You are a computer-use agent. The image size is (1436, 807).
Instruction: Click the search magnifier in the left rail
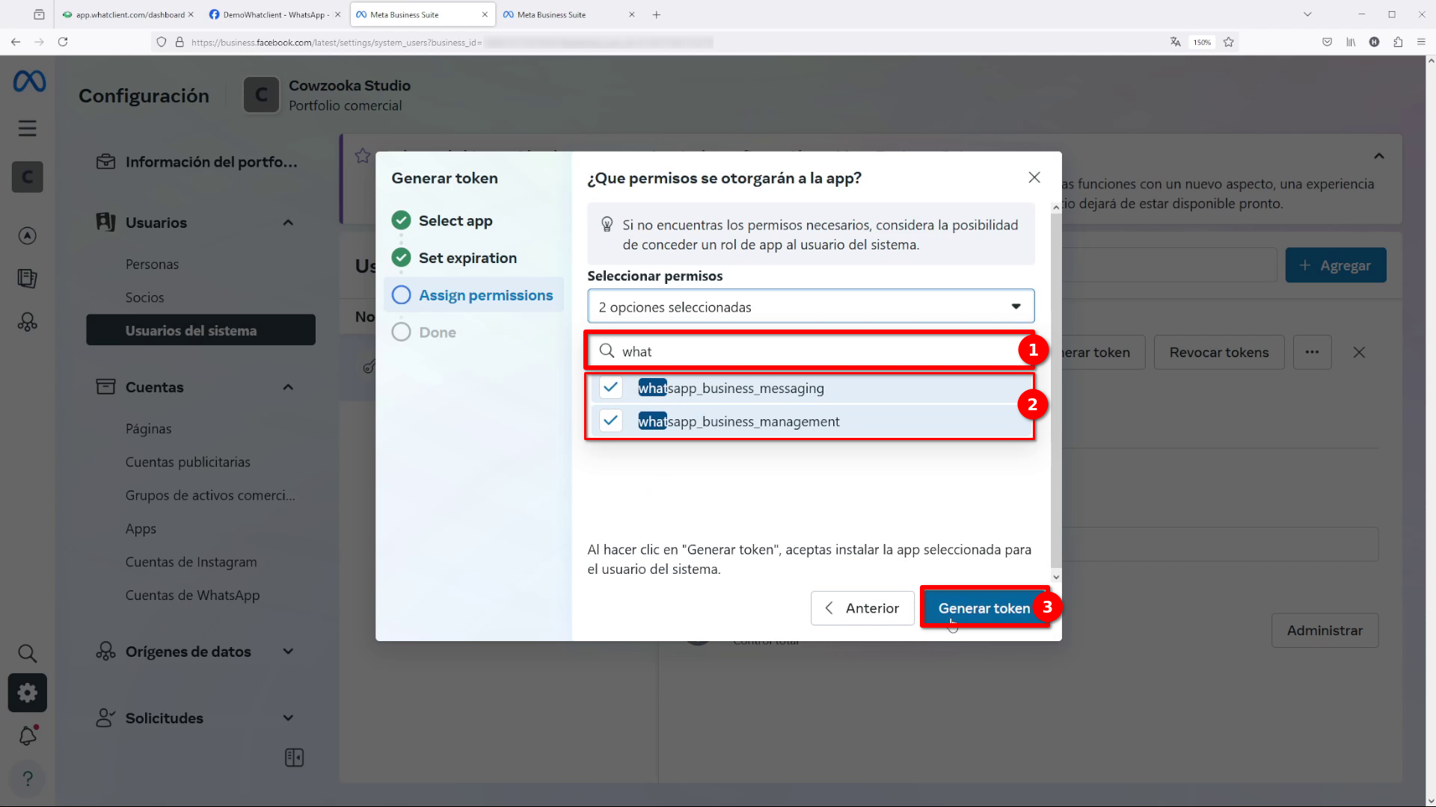coord(28,653)
